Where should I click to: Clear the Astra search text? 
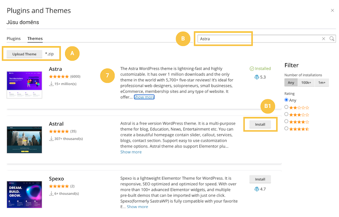tap(324, 39)
